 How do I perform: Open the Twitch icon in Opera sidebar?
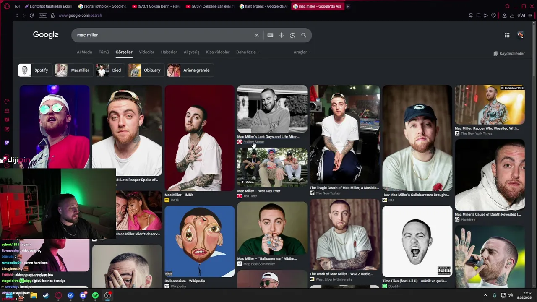click(x=7, y=143)
